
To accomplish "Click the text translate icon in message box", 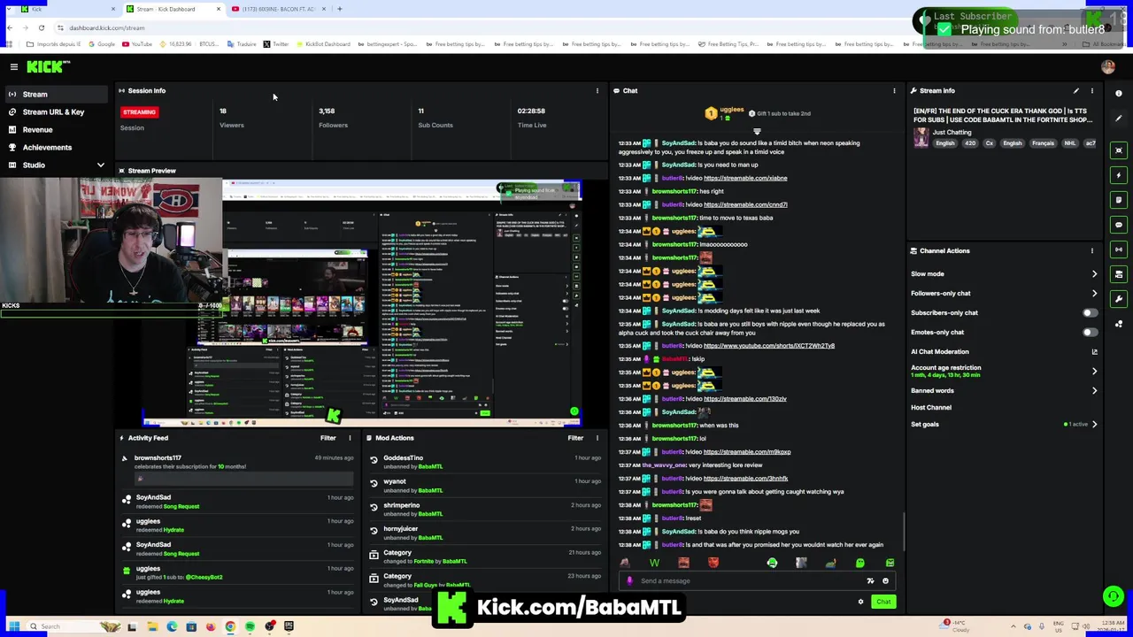I will 870,581.
